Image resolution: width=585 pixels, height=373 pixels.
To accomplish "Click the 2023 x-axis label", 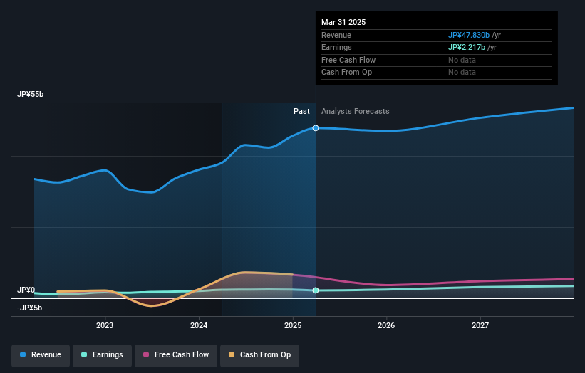I will pyautogui.click(x=105, y=325).
